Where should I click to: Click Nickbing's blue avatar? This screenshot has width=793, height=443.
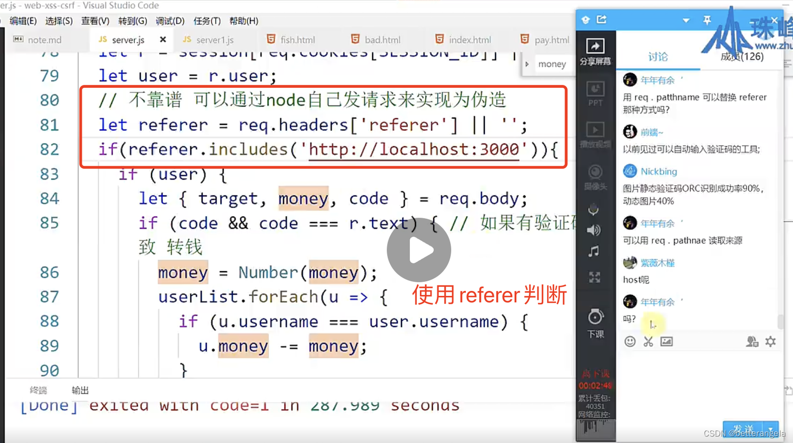(630, 171)
